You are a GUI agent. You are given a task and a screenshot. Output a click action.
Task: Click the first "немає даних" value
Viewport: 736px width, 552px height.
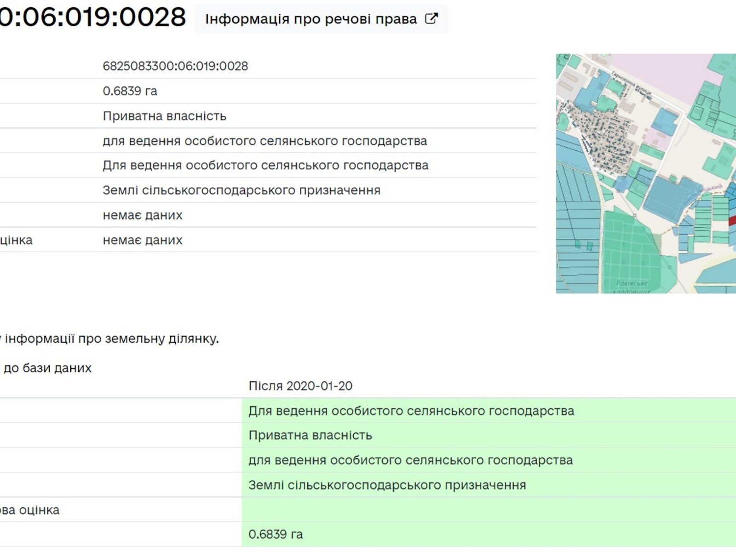[143, 215]
